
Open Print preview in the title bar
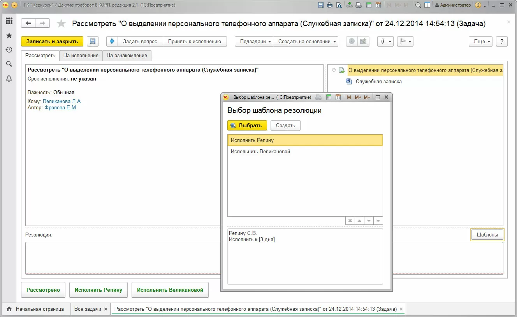click(339, 5)
